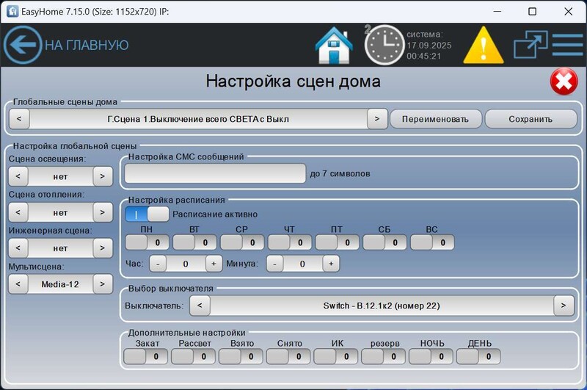Image resolution: width=587 pixels, height=390 pixels.
Task: Click the Переименовать button
Action: pyautogui.click(x=435, y=118)
